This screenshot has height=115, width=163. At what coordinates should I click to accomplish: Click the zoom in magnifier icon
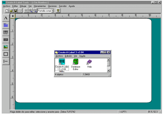(30, 11)
